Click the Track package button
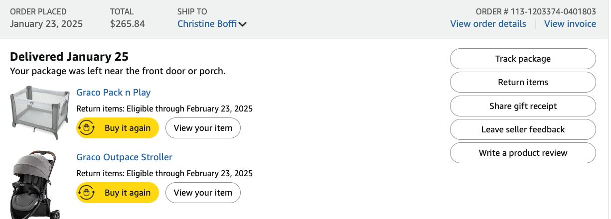Viewport: 611px width, 219px height. (x=523, y=59)
